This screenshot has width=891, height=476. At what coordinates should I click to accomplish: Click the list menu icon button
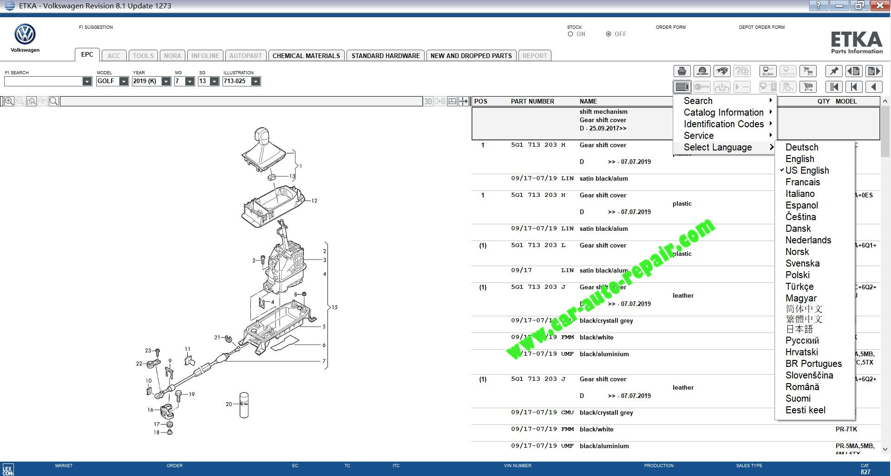pyautogui.click(x=682, y=87)
